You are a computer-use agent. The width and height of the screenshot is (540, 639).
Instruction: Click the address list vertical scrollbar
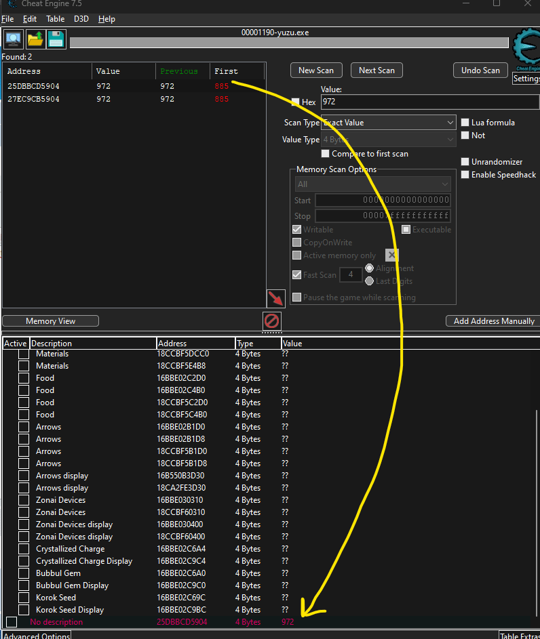pos(537,514)
